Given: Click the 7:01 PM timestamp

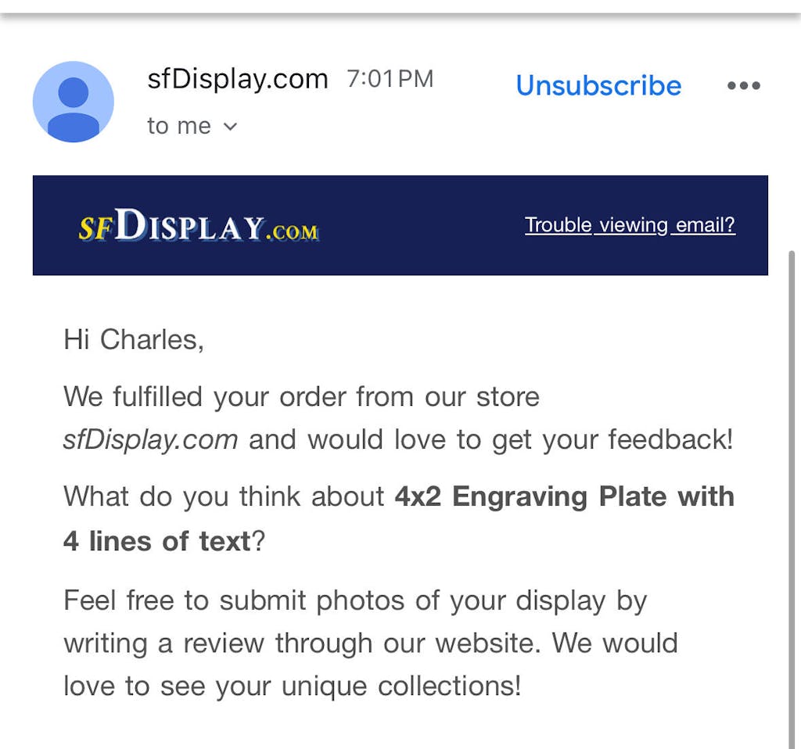Looking at the screenshot, I should (x=390, y=79).
